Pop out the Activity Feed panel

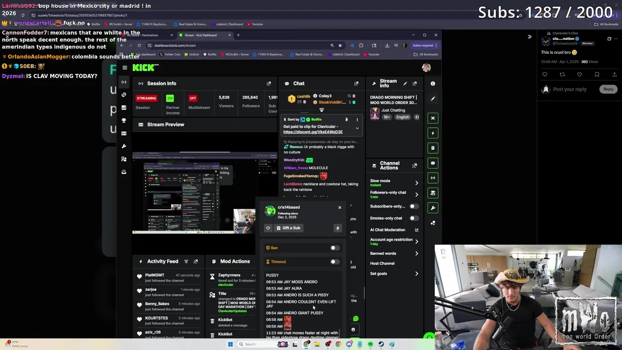coord(196,262)
